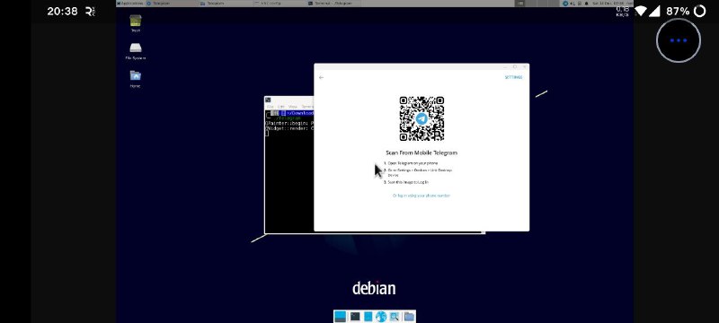Open the folder icon in the dock
719x323 pixels.
[409, 316]
